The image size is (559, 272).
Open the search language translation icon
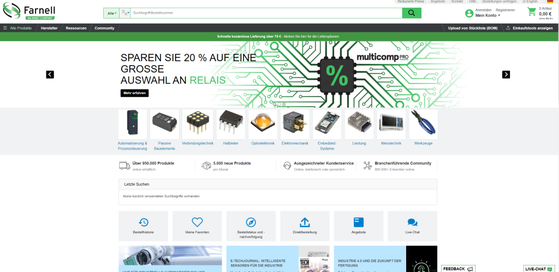(125, 13)
